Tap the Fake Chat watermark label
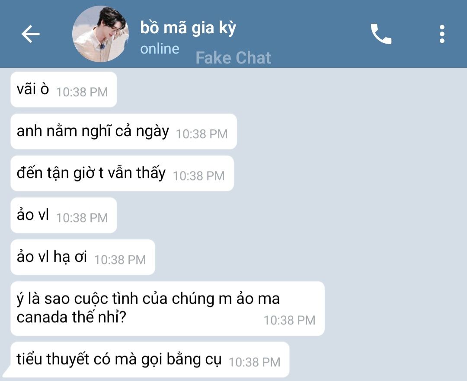The height and width of the screenshot is (381, 467). [233, 57]
